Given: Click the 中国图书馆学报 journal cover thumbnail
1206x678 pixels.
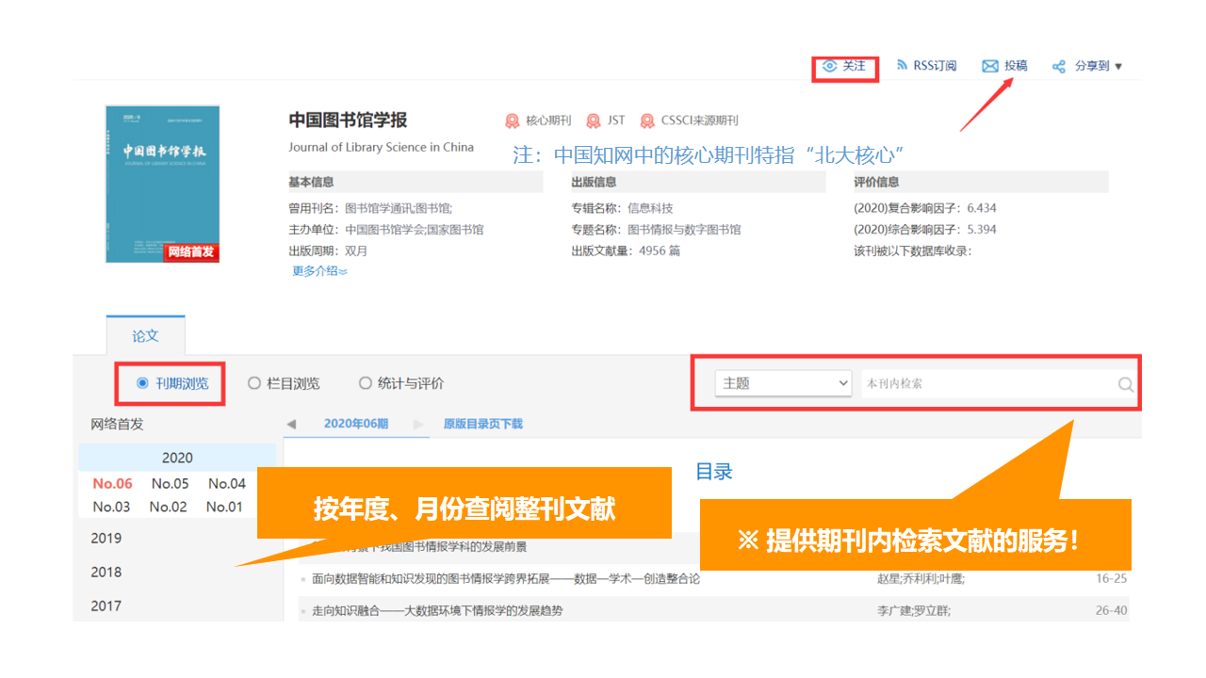Looking at the screenshot, I should click(x=162, y=184).
